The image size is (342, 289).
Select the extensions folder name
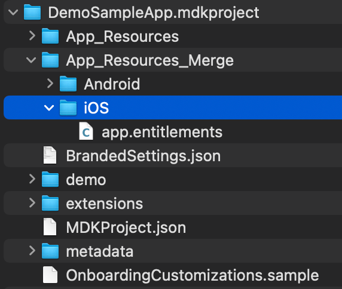pos(105,204)
